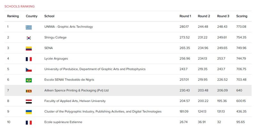Image resolution: width=256 pixels, height=129 pixels.
Task: Open UNIWA - Graphic Arts Technology entry
Action: [x=68, y=27]
